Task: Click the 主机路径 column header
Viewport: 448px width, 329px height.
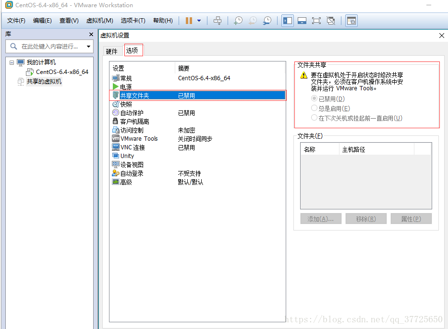Action: pos(376,149)
